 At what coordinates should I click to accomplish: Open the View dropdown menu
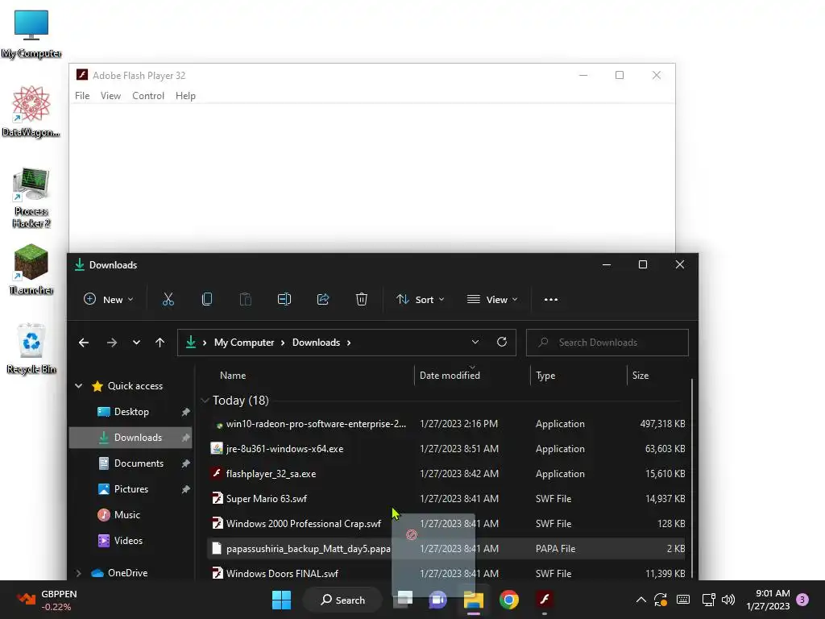point(492,300)
